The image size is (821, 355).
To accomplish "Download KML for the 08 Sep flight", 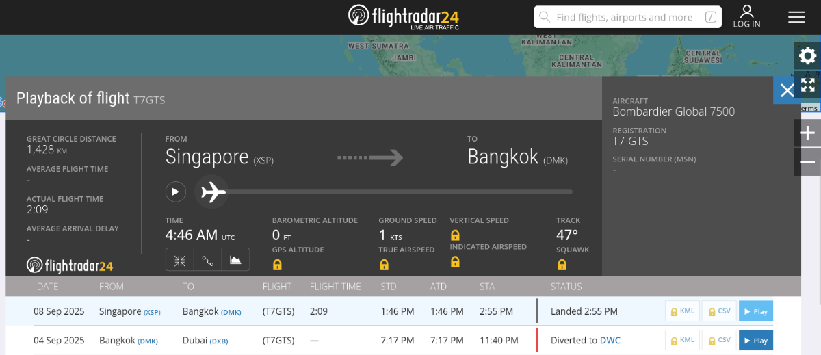I will tap(683, 311).
